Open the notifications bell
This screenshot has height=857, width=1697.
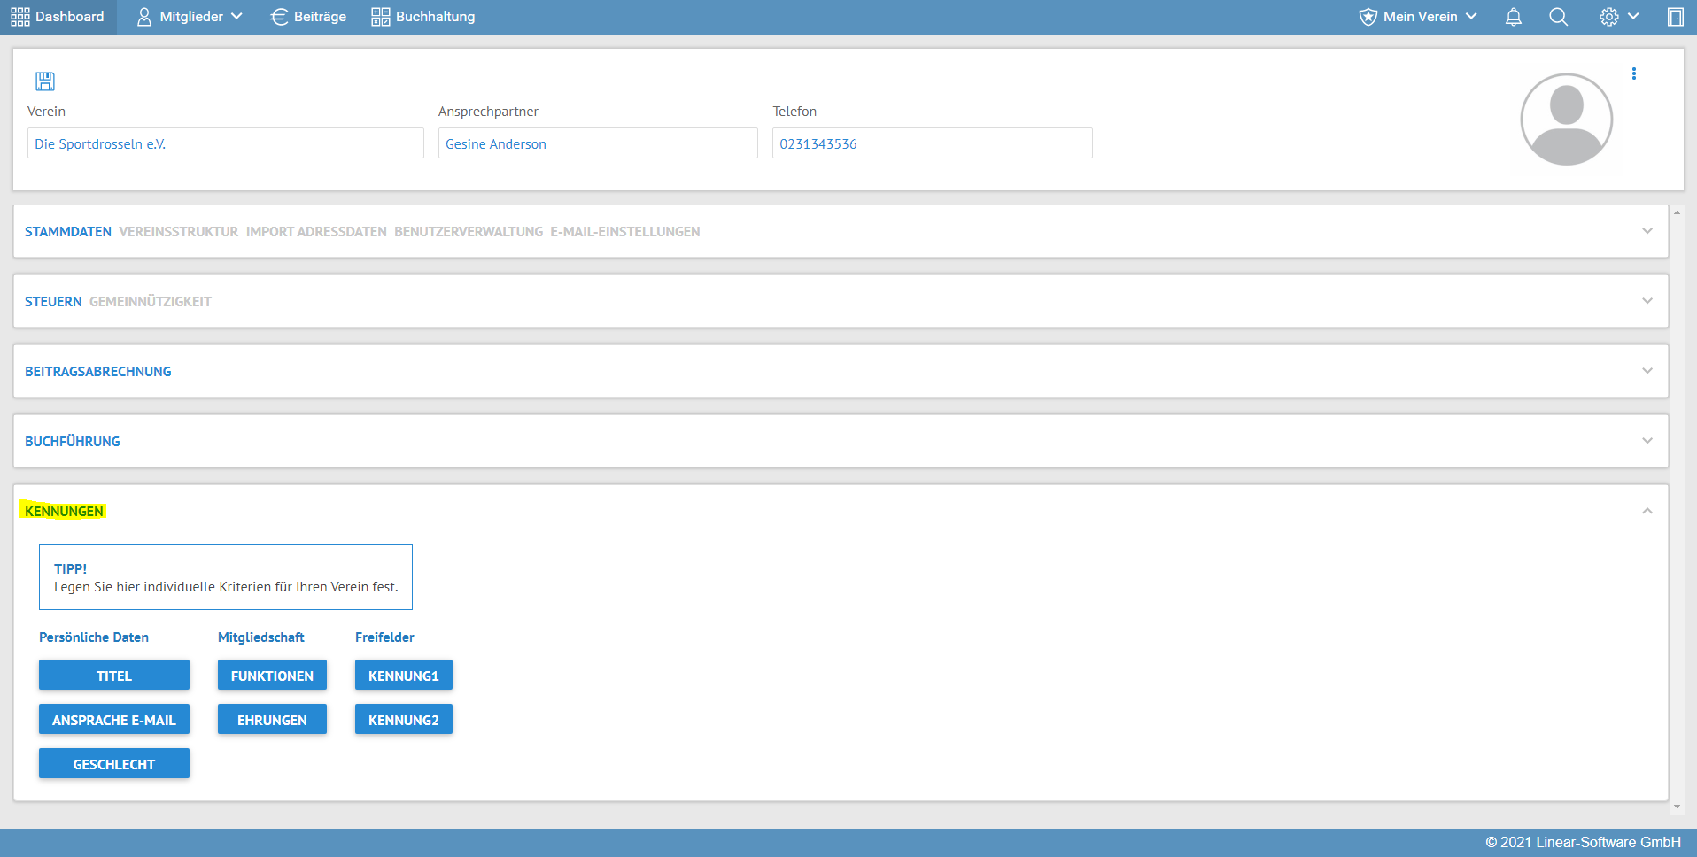(1514, 17)
